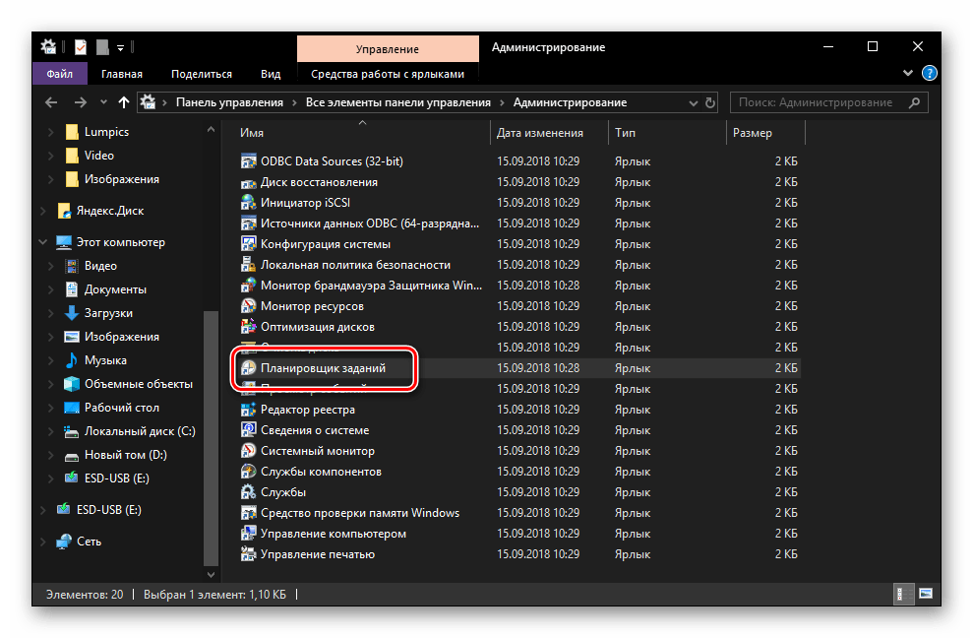This screenshot has width=973, height=638.
Task: Click the Task Scheduler icon (Планировщик заданий)
Action: 249,367
